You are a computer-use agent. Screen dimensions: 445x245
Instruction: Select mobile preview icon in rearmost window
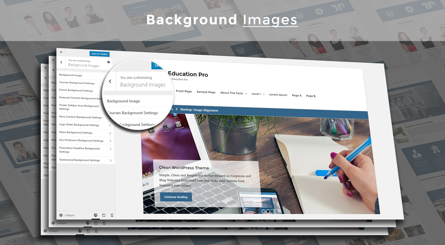coord(96,231)
